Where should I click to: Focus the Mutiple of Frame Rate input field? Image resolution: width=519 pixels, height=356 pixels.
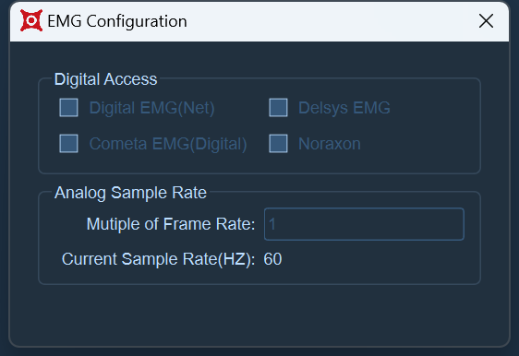tap(364, 224)
